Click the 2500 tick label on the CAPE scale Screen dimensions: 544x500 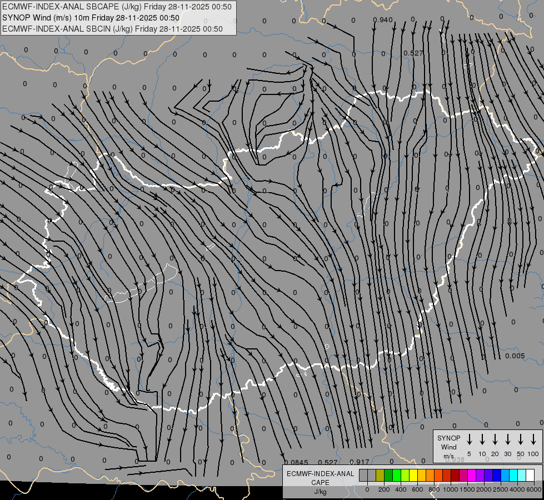[x=500, y=489]
